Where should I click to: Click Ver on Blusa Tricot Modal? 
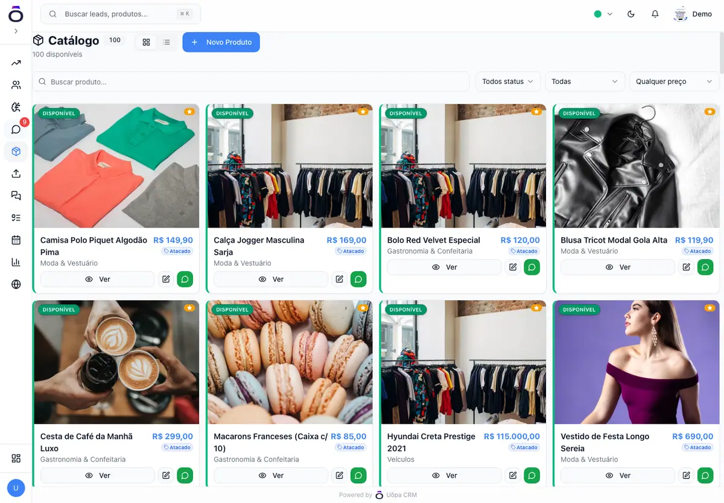coord(618,267)
